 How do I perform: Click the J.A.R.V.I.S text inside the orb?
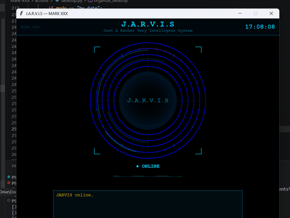tap(148, 101)
